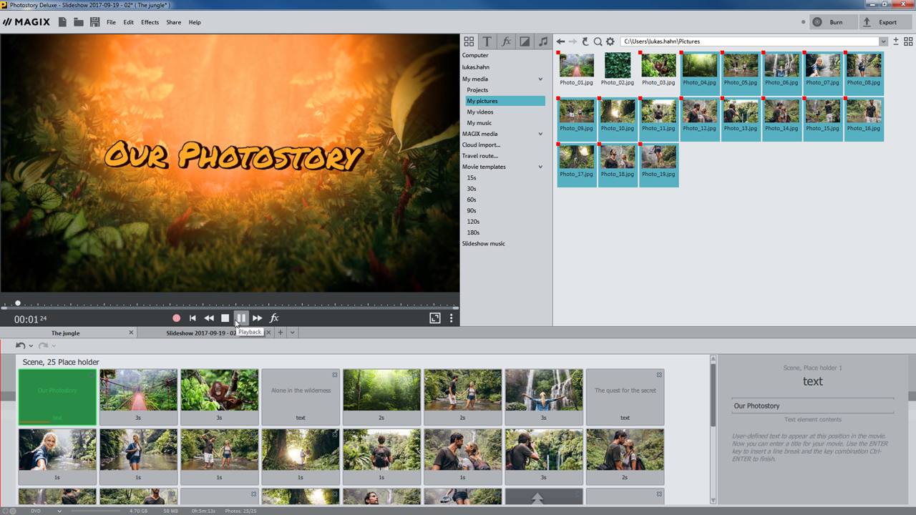Switch to The jungle tab
Image resolution: width=916 pixels, height=515 pixels.
65,333
